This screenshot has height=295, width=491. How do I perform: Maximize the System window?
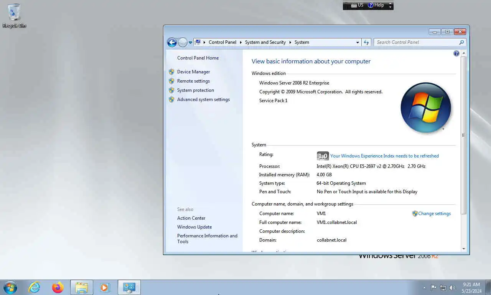[447, 32]
